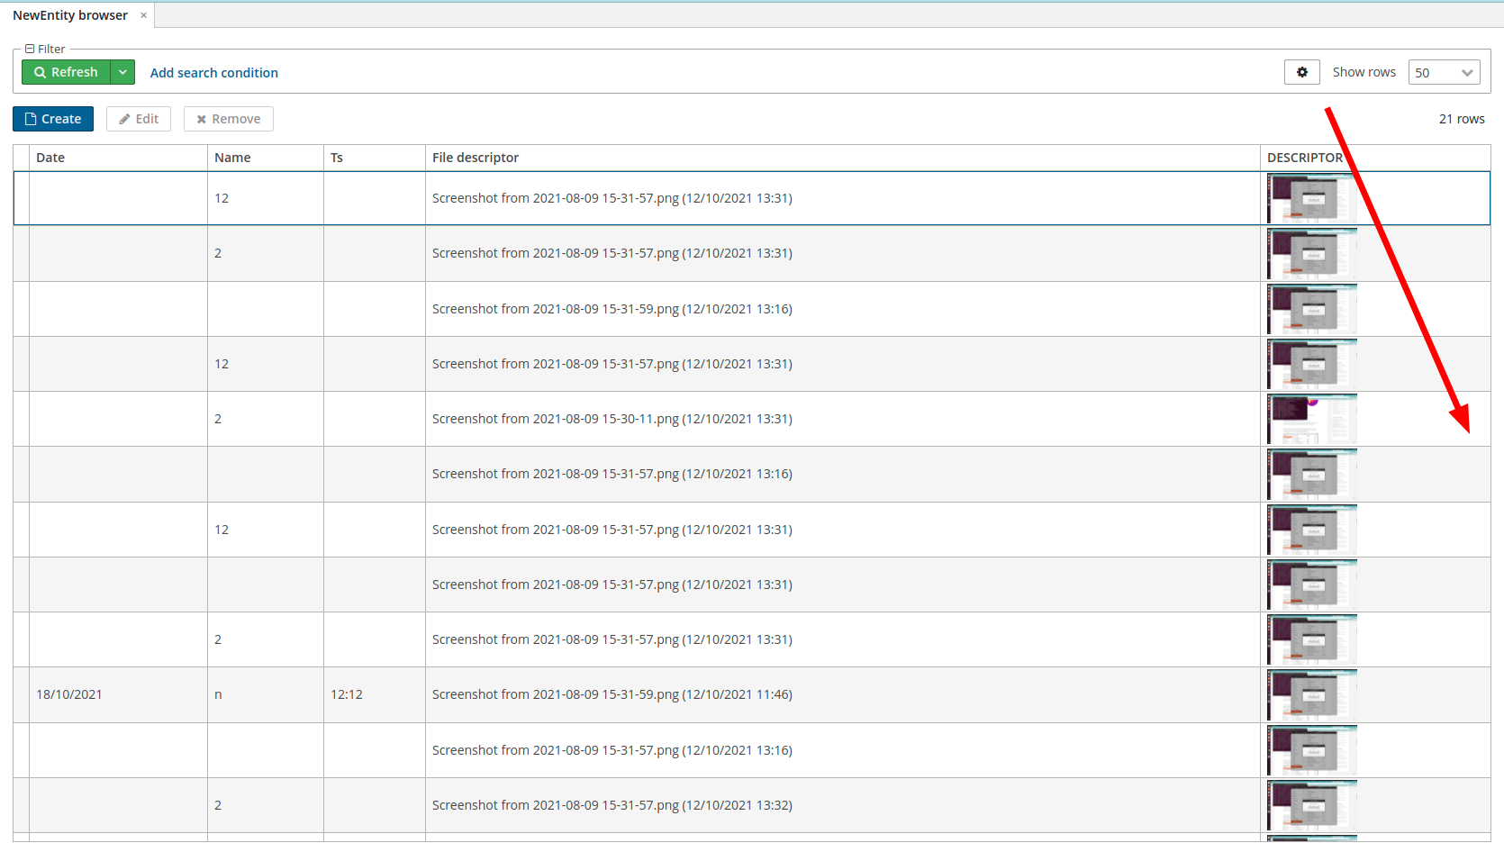
Task: Sort the table by the Name column header
Action: pyautogui.click(x=232, y=157)
